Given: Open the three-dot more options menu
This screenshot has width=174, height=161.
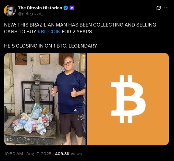Looking at the screenshot, I should pos(166,8).
